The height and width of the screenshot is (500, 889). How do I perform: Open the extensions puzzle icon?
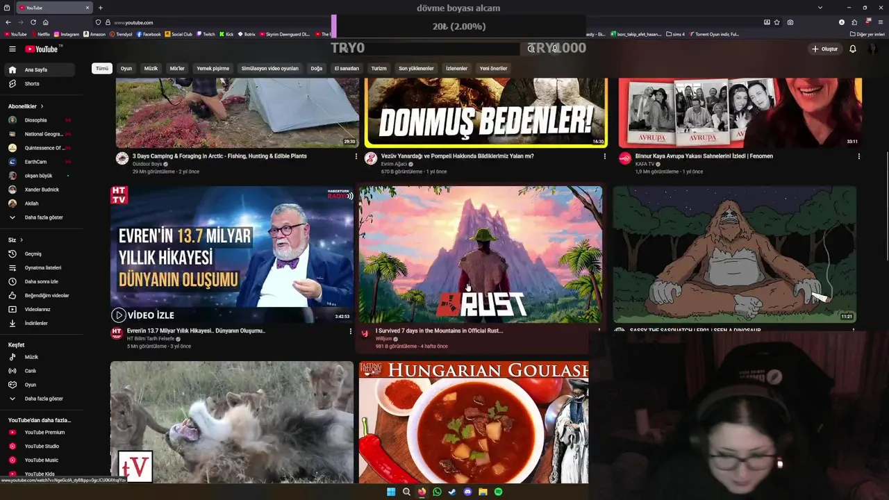[x=854, y=22]
